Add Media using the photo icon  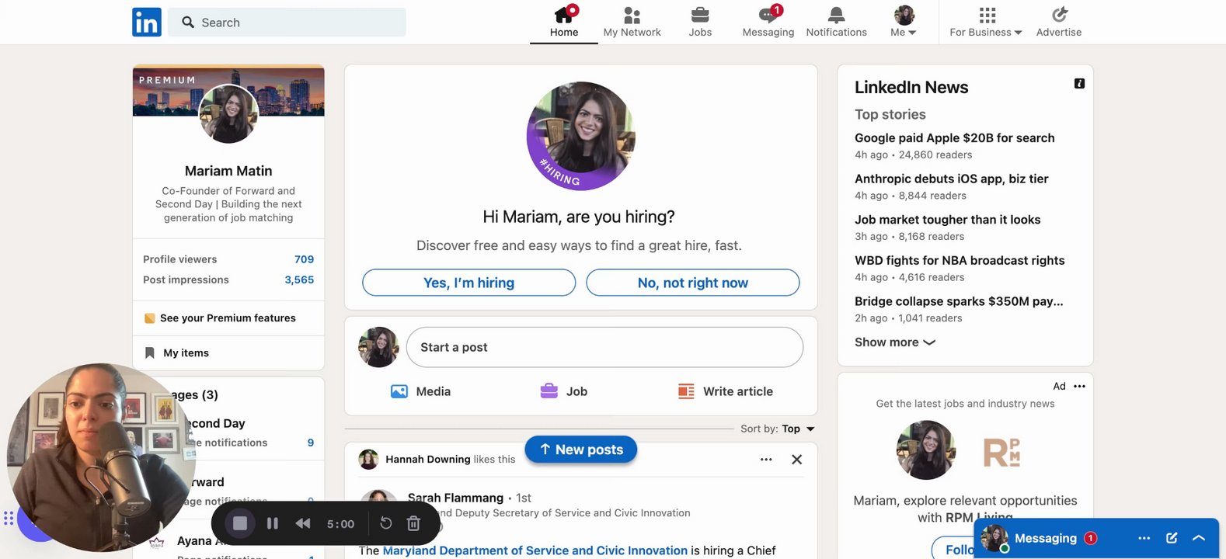click(x=399, y=391)
